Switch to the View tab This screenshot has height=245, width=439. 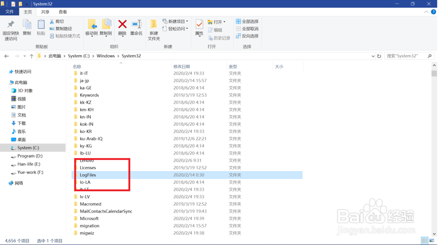pos(62,12)
